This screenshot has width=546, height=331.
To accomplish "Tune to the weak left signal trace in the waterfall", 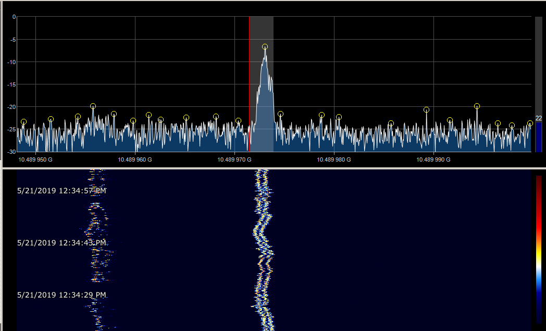I will (x=97, y=250).
